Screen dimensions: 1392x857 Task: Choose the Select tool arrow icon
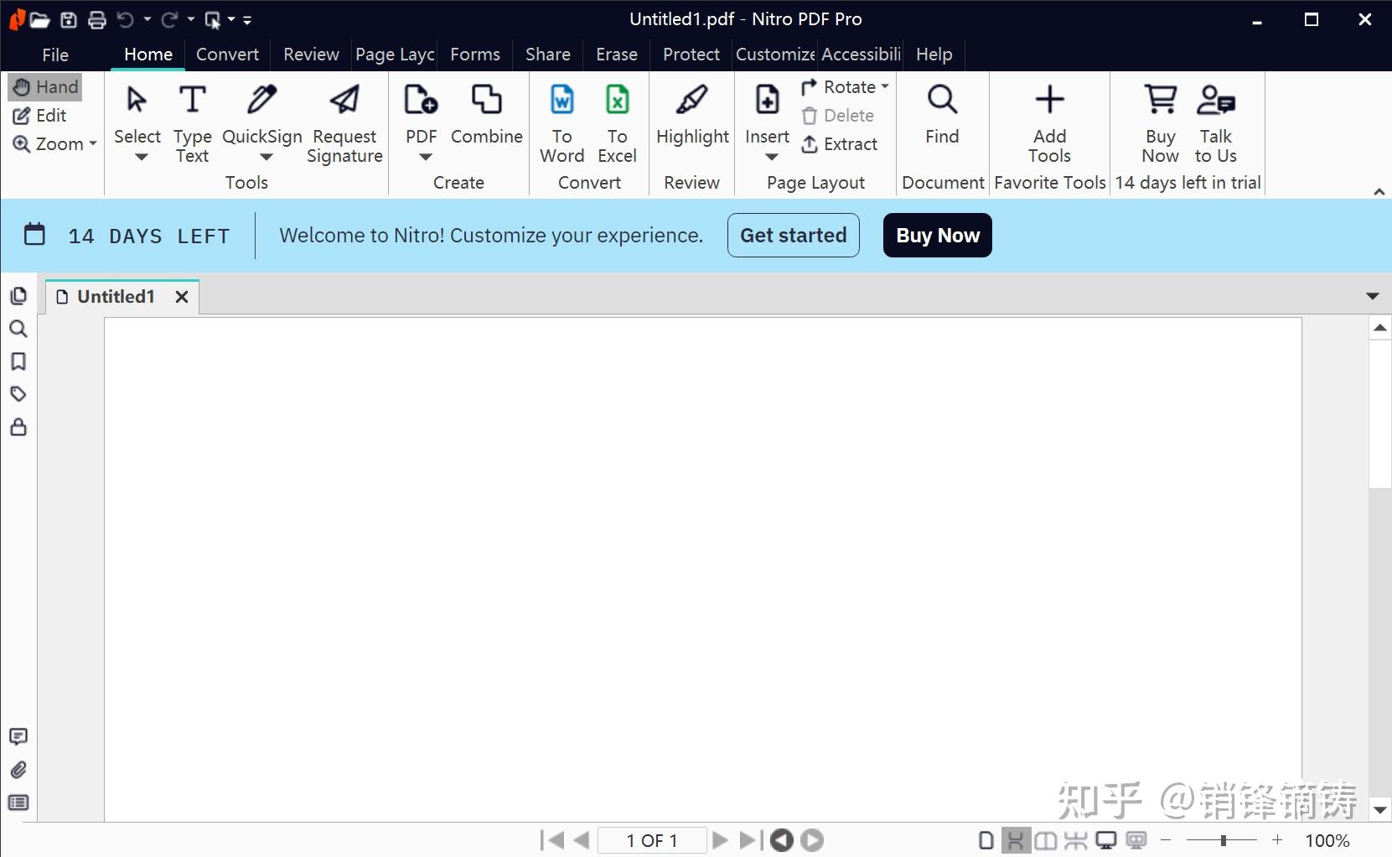137,100
